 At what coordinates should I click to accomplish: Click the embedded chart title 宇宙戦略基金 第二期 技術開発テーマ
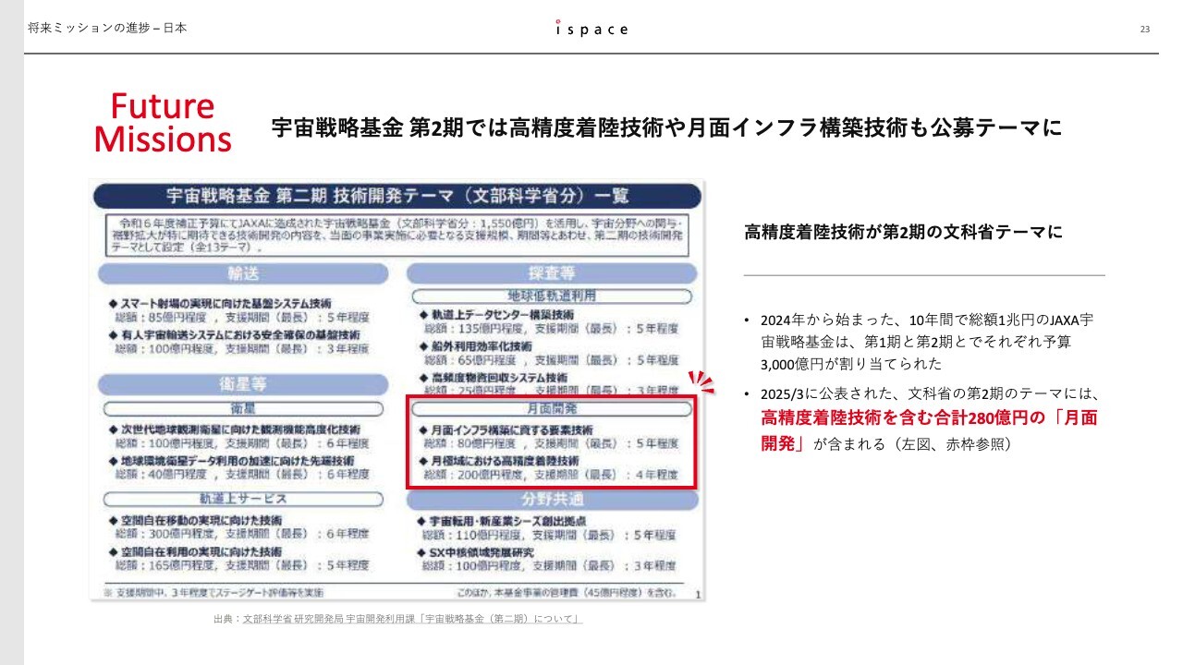(397, 196)
